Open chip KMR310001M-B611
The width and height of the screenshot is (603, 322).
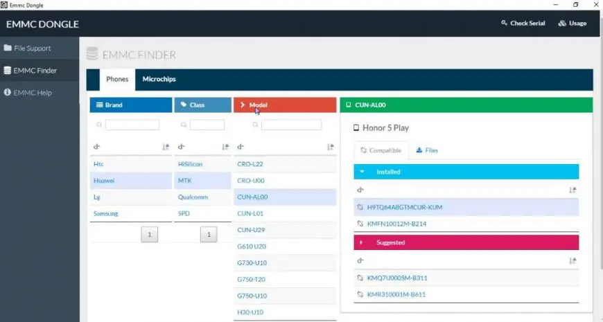coord(396,295)
